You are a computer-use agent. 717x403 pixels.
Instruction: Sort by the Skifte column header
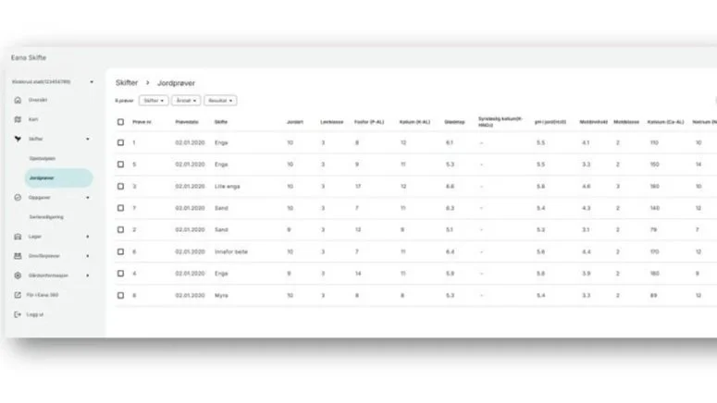coord(221,122)
